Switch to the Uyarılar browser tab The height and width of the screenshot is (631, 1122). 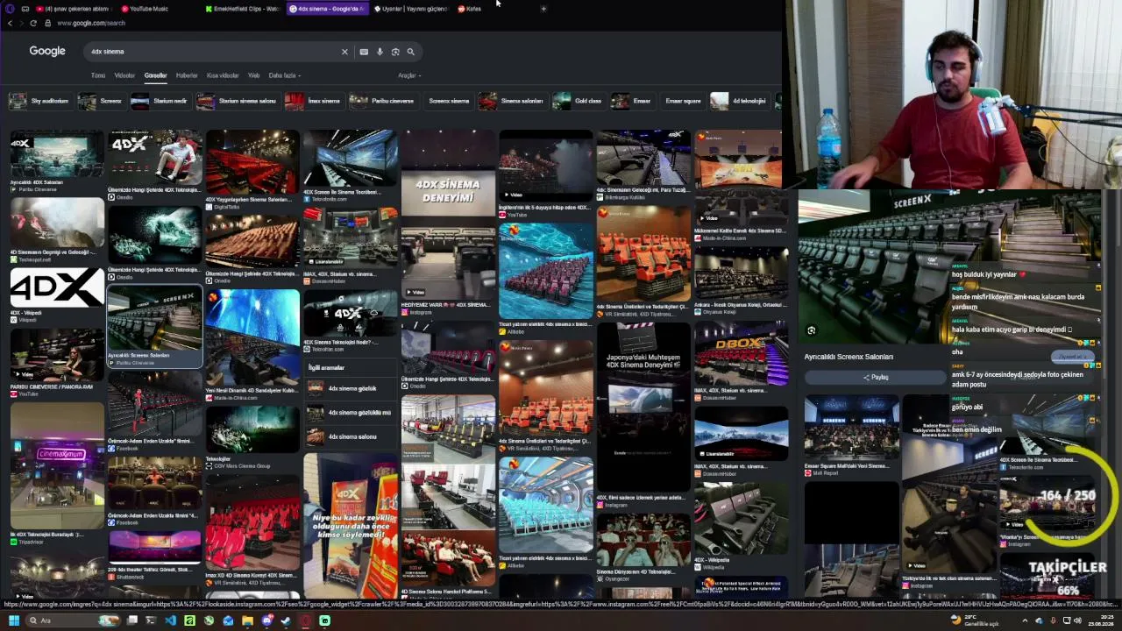click(410, 9)
